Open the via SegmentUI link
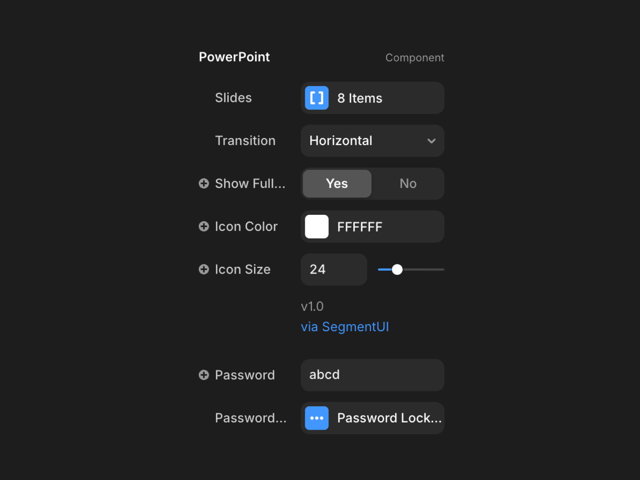Viewport: 640px width, 480px height. (x=345, y=327)
